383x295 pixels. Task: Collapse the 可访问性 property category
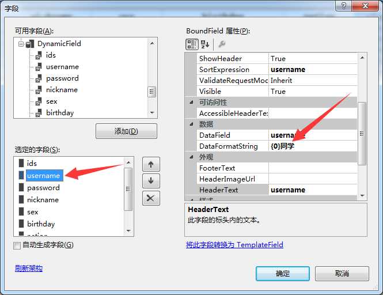pyautogui.click(x=191, y=103)
